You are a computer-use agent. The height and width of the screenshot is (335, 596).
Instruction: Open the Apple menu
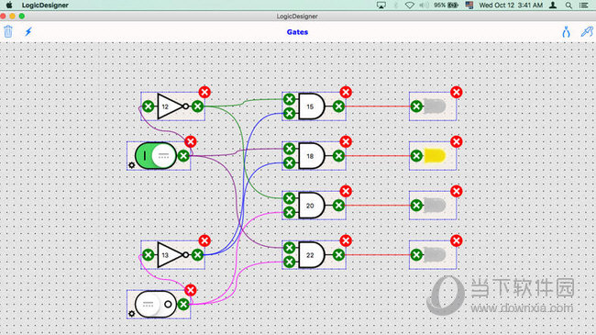9,5
